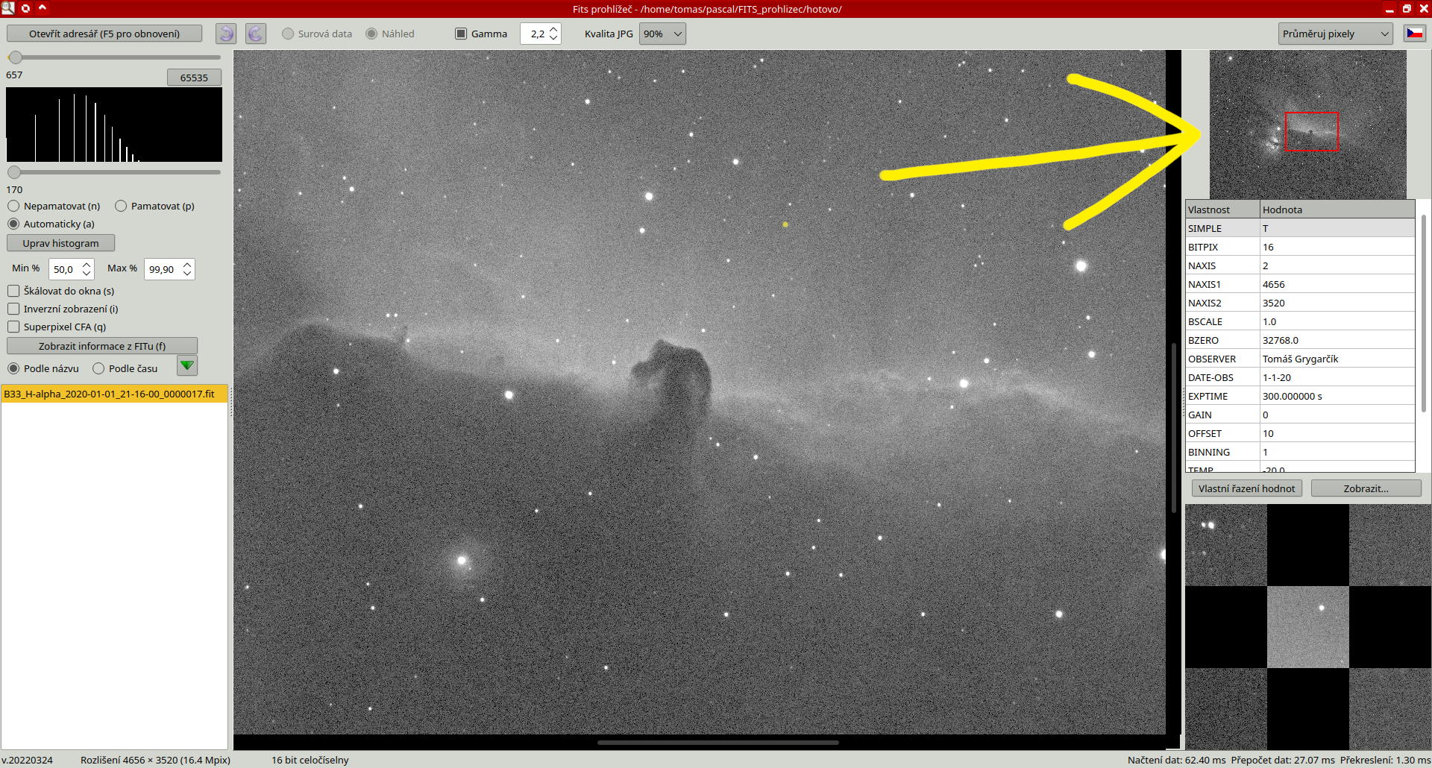Viewport: 1432px width, 768px height.
Task: Click the Czech flag language button
Action: tap(1414, 34)
